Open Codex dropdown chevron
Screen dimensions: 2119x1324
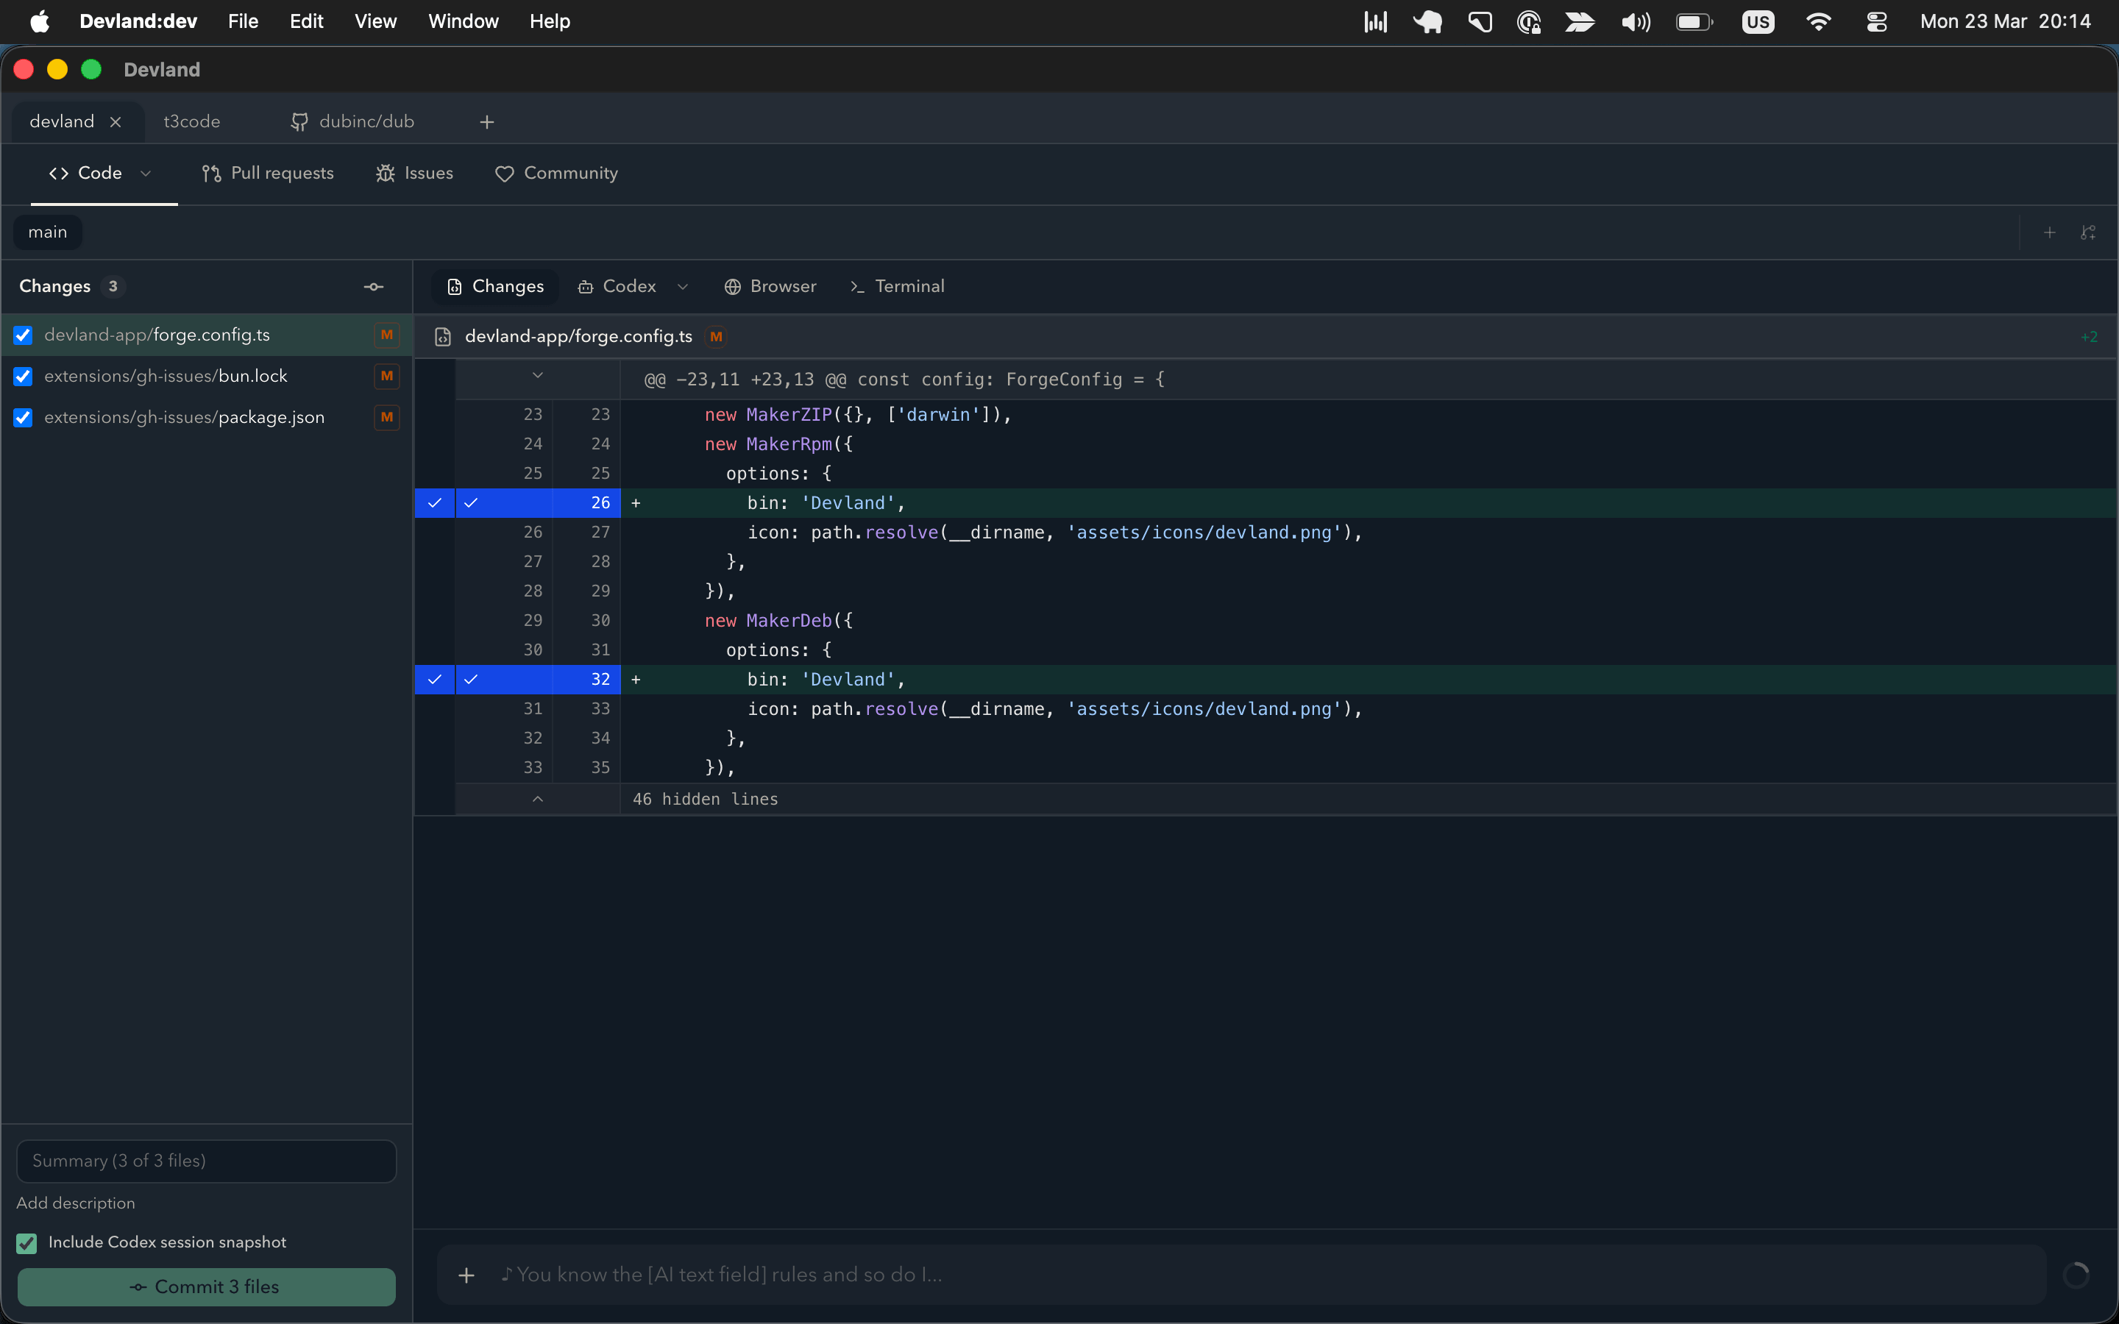683,286
